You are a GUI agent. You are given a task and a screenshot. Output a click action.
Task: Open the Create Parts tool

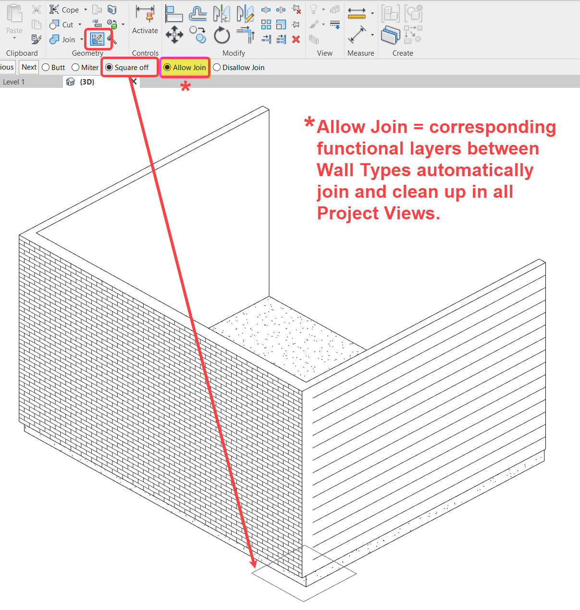(x=390, y=35)
